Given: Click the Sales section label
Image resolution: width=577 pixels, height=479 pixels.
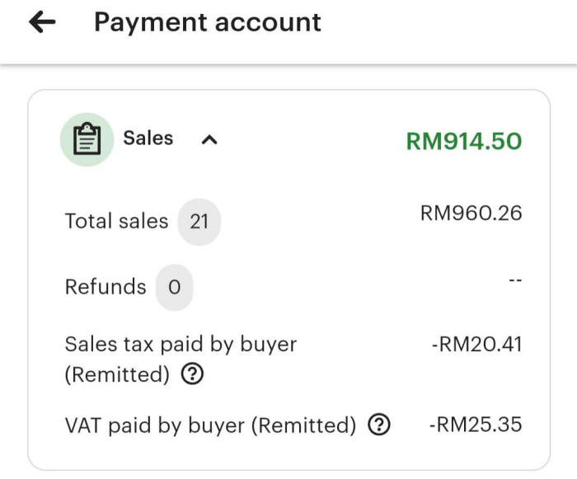Looking at the screenshot, I should pyautogui.click(x=148, y=139).
